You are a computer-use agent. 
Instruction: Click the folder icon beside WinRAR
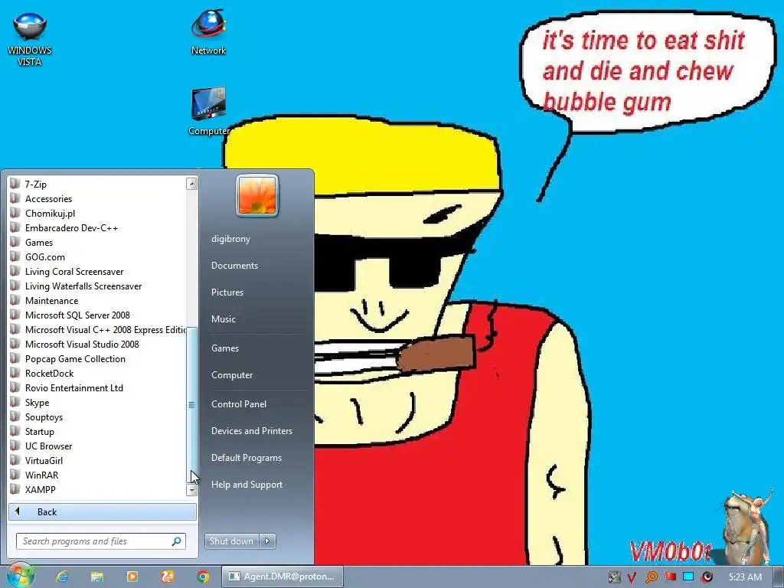coord(15,475)
